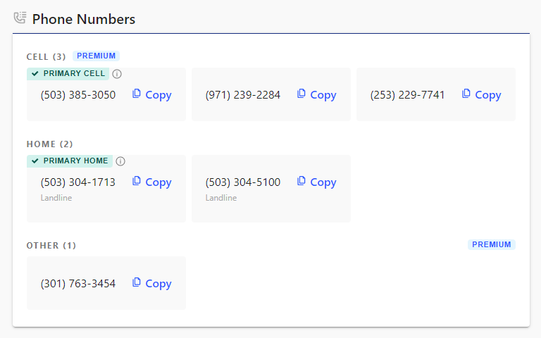Open info icon next to Primary Home
The image size is (541, 338).
coord(120,161)
